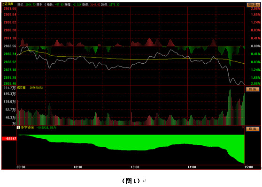The height and width of the screenshot is (187, 262).
Task: Click the 0.00% label on the right axis
Action: (x=255, y=46)
